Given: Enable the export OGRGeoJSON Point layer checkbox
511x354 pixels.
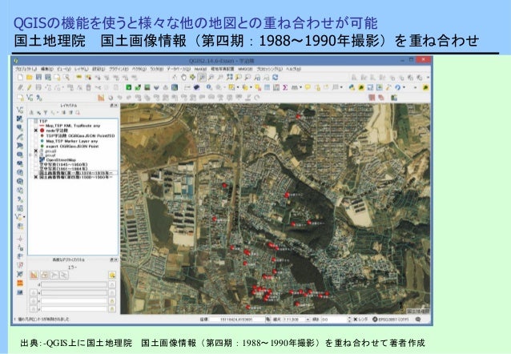Looking at the screenshot, I should click(36, 147).
